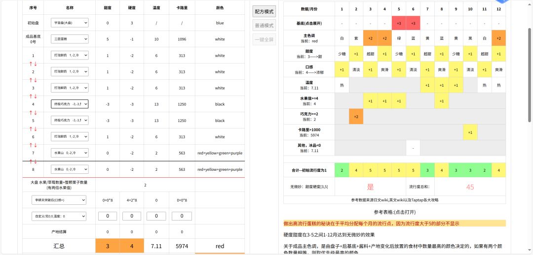Click the highlighted tip 做出高流行蛋糕的秘诀
Viewport: 533px width, 255px height.
pyautogui.click(x=394, y=223)
